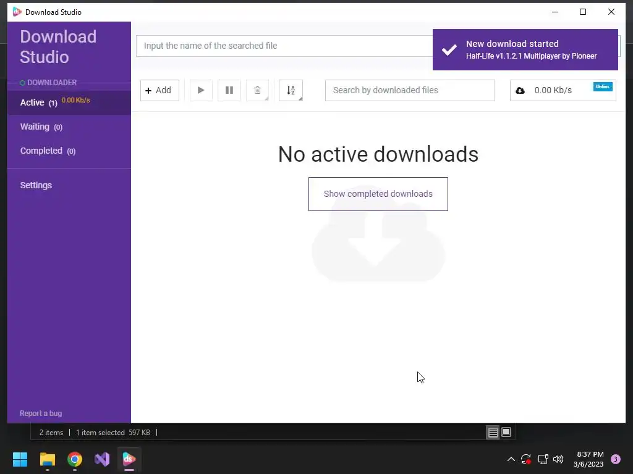Toggle the Unlim. speed limit badge
The width and height of the screenshot is (633, 474).
(603, 86)
